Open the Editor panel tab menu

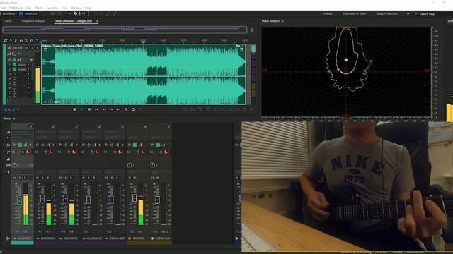coord(98,21)
